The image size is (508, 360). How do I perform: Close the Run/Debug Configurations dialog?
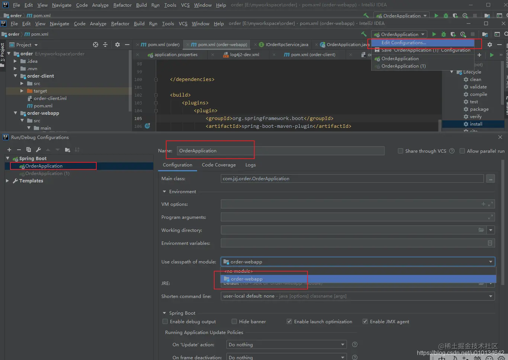(x=500, y=137)
